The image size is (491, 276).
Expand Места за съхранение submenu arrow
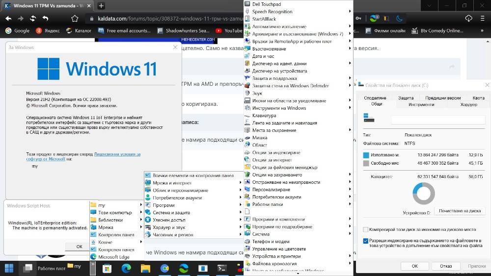[x=350, y=130]
